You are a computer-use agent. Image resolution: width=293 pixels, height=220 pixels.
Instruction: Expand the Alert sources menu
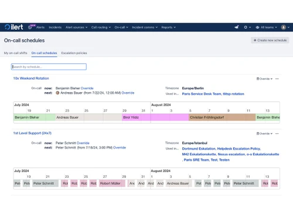(x=77, y=28)
